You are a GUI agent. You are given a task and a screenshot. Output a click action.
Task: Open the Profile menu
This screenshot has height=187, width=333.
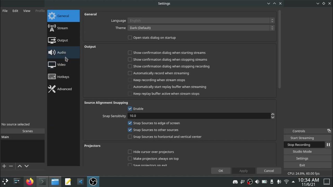click(x=40, y=11)
